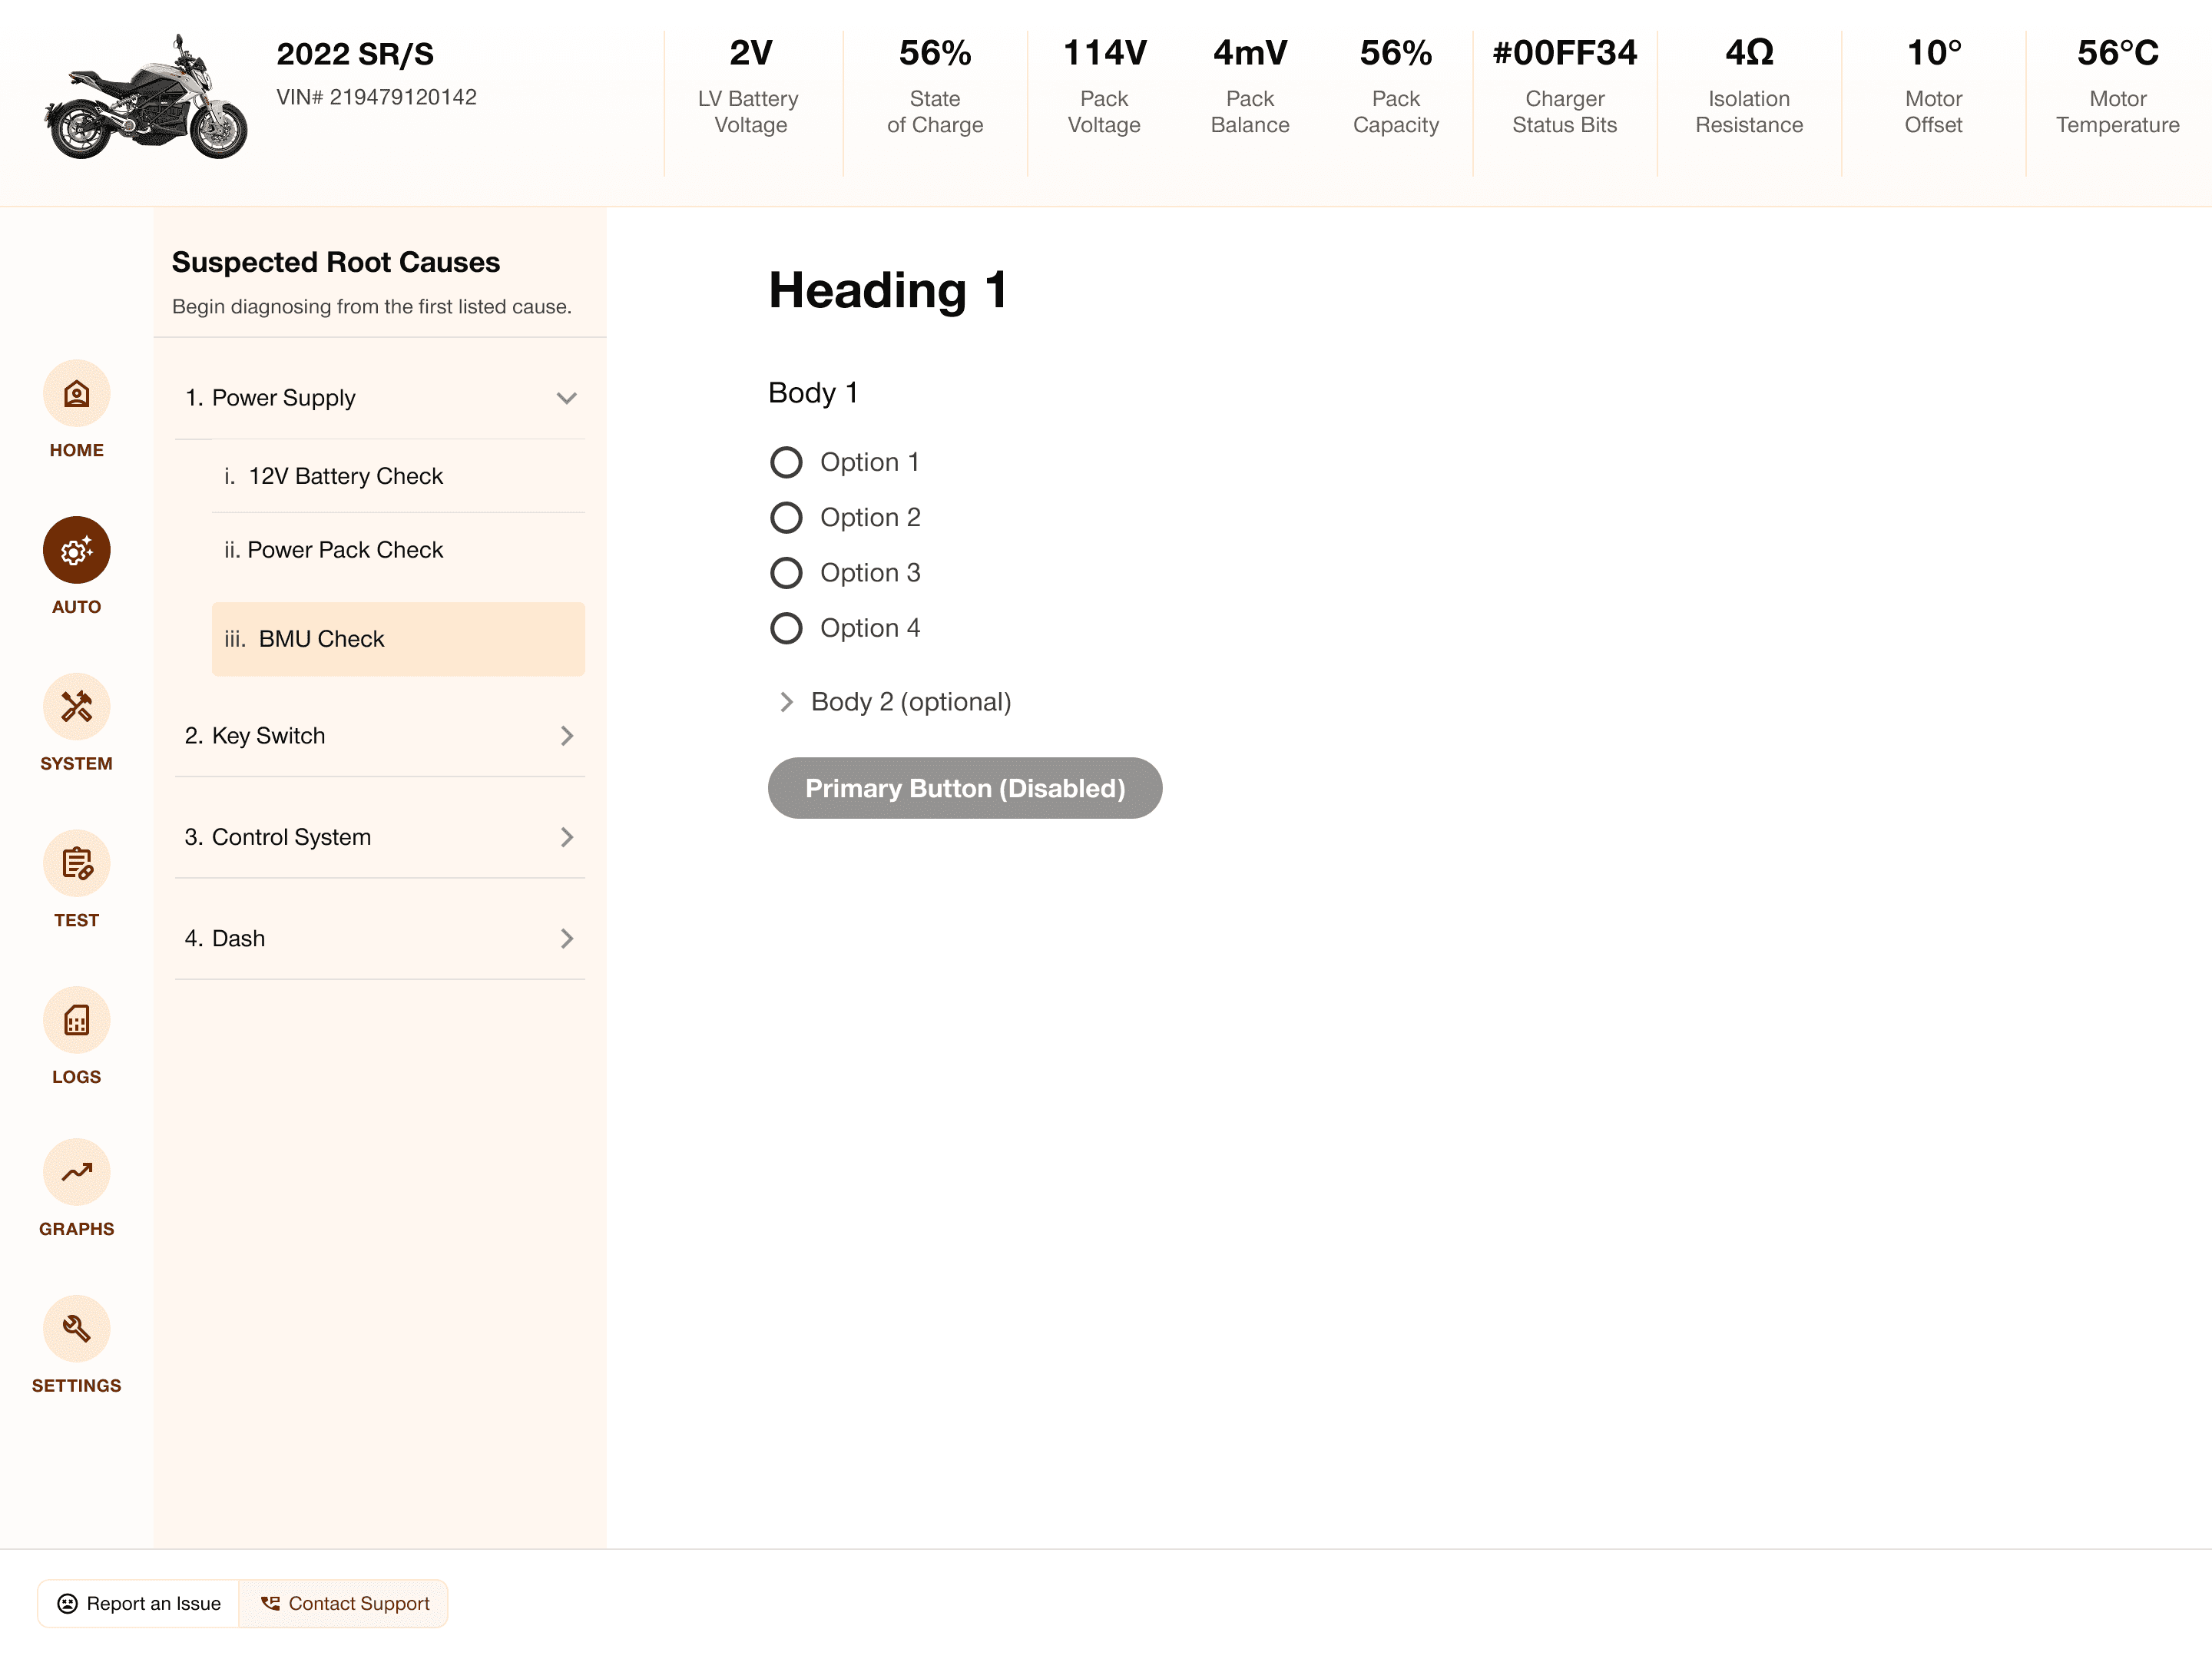
Task: Open the System tools icon
Action: (x=76, y=707)
